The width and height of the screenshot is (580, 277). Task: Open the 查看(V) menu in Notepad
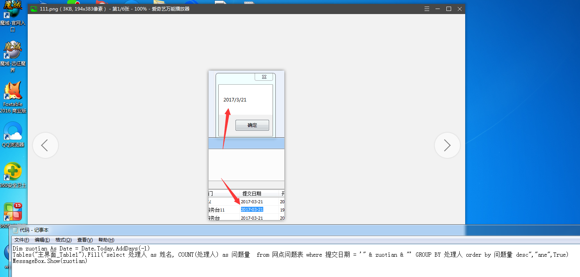tap(85, 240)
